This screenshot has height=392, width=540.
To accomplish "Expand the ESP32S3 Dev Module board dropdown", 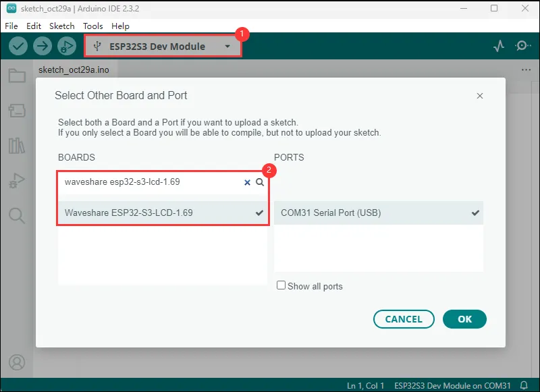I will (x=163, y=47).
